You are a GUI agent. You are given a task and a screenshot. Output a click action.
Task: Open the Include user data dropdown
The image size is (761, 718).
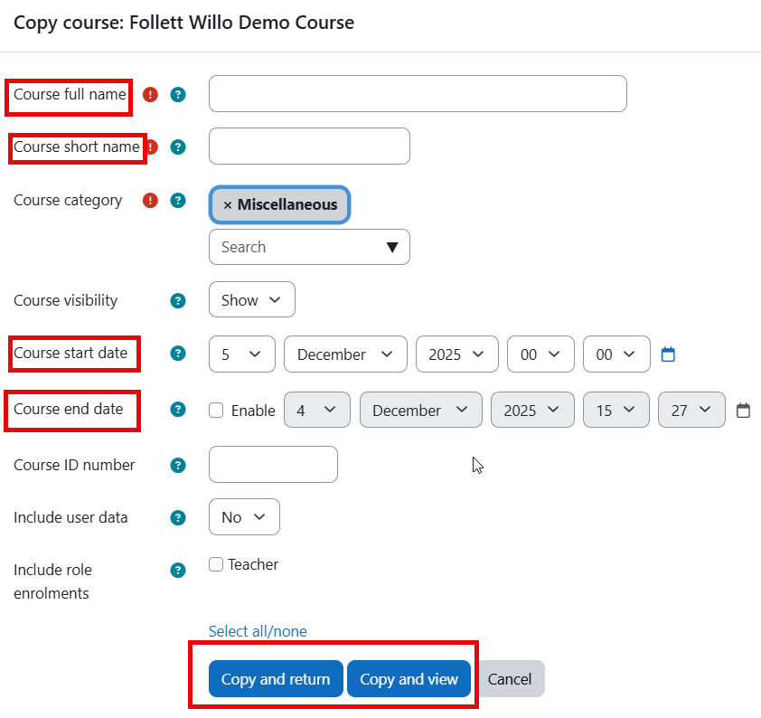(x=244, y=516)
